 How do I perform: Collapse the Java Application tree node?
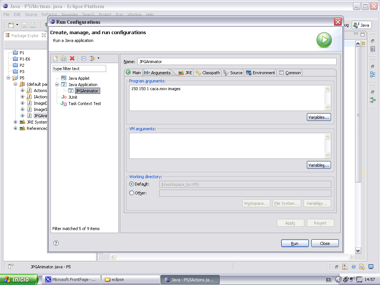coord(57,85)
